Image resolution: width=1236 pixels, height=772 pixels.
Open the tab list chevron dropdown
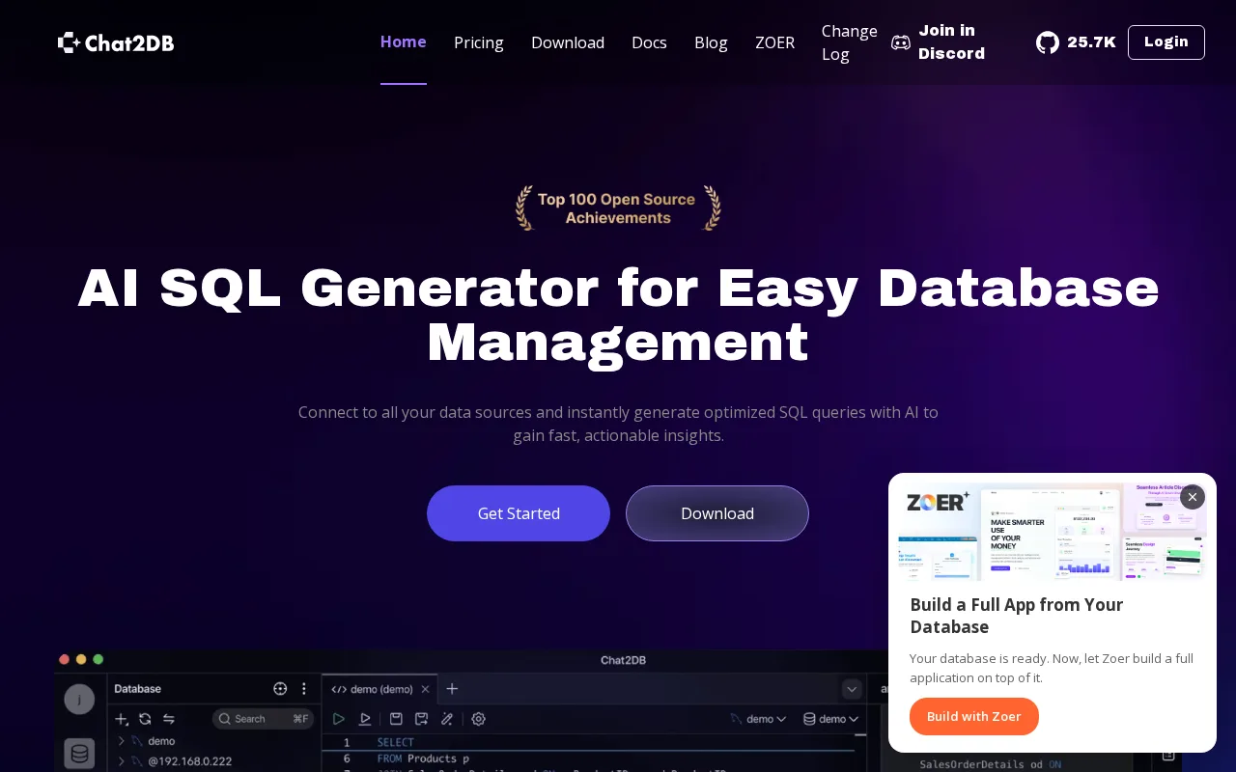pos(852,689)
